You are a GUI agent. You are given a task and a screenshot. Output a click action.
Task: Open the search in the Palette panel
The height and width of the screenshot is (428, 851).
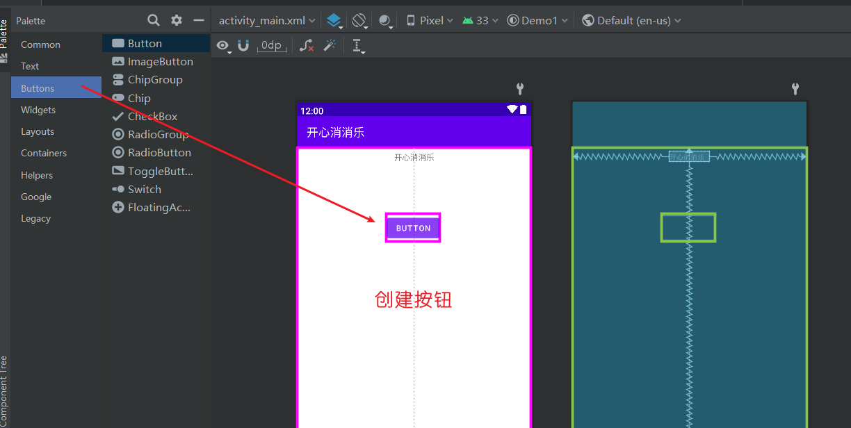pos(153,20)
